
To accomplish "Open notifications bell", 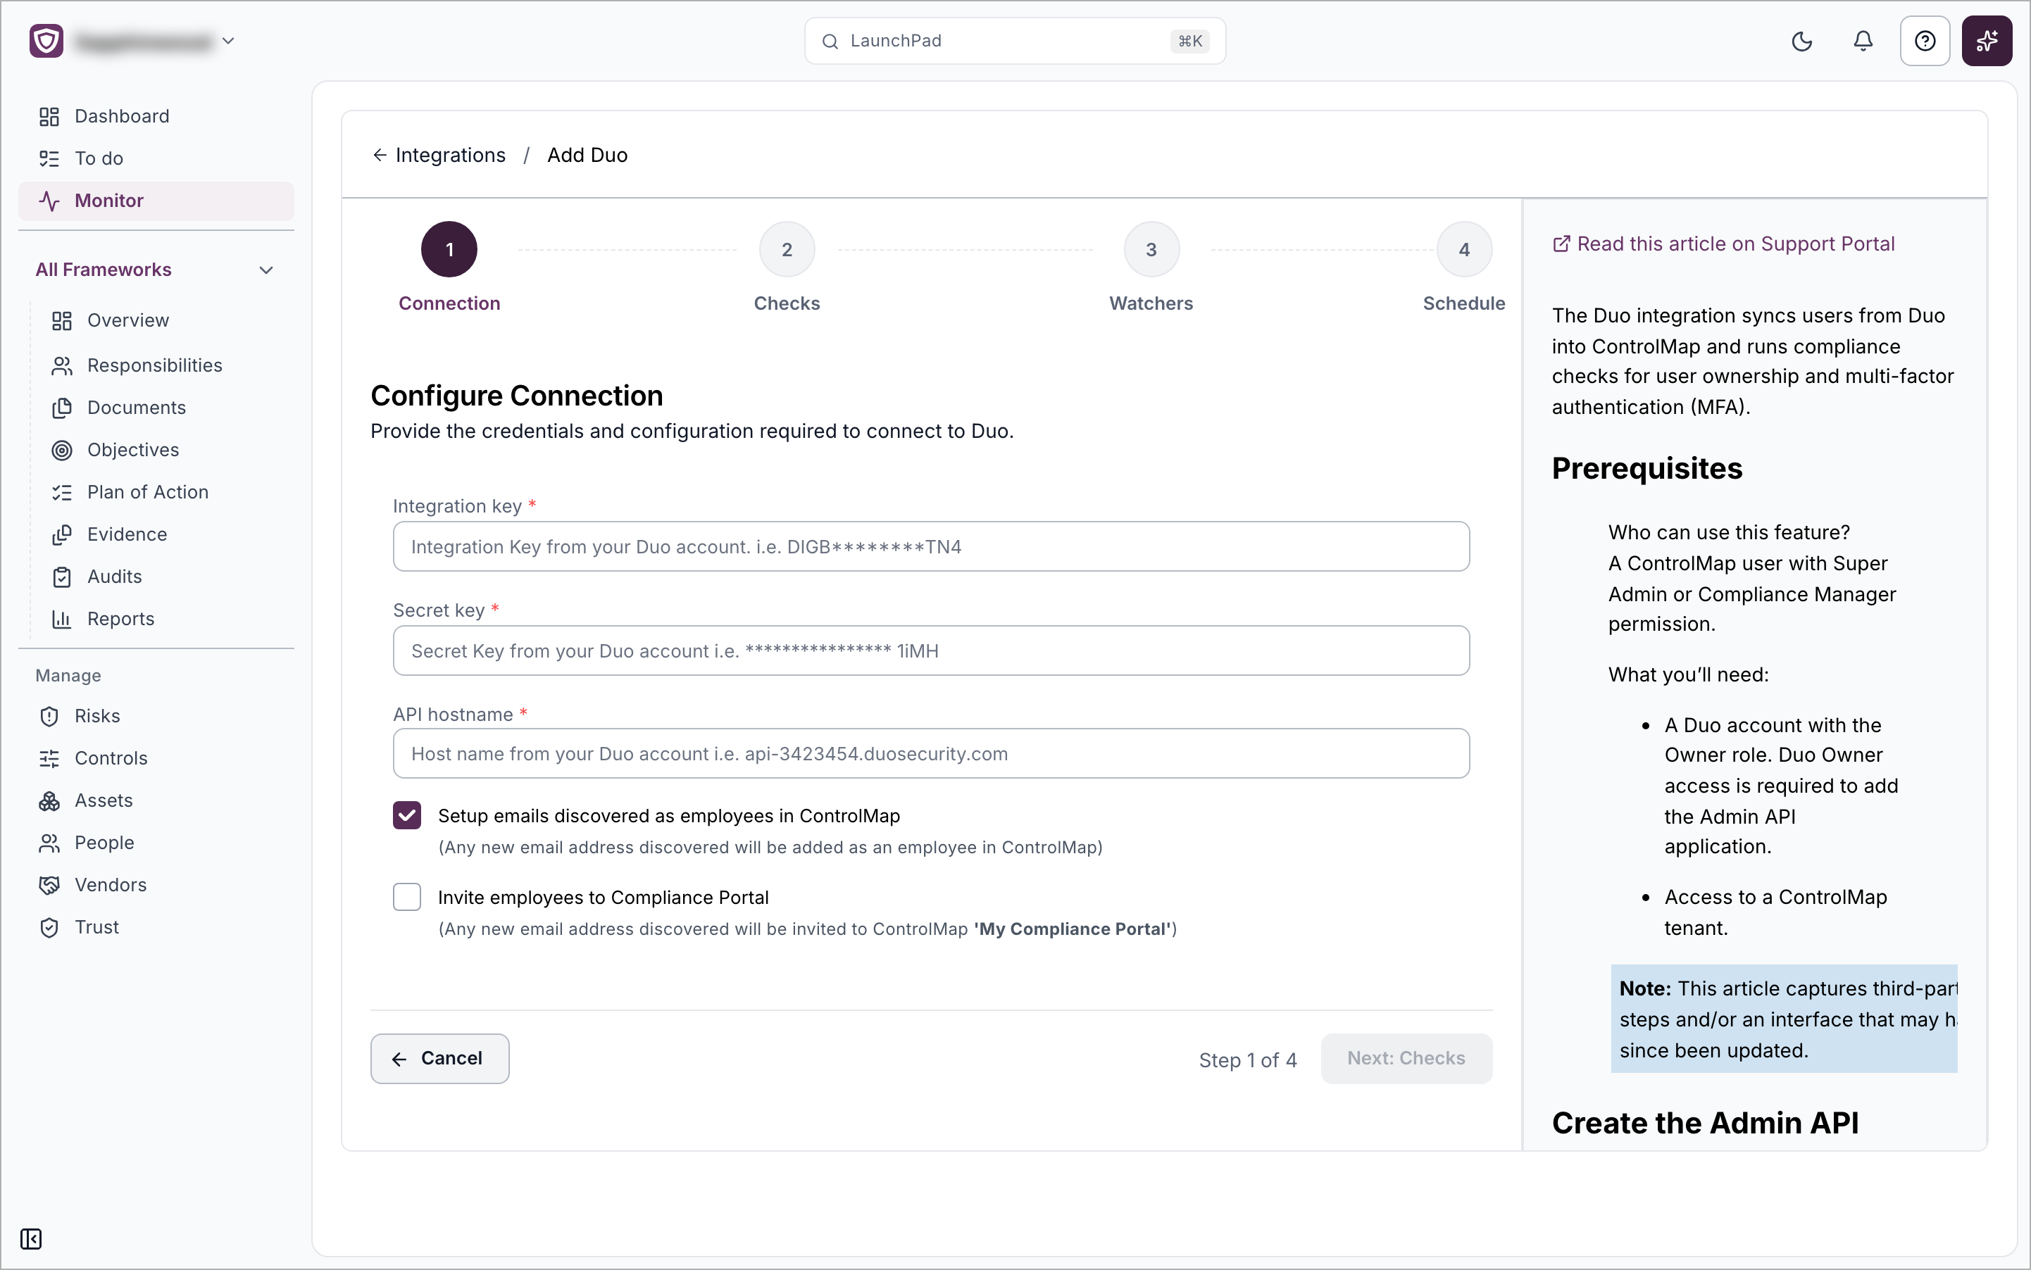I will [1863, 41].
